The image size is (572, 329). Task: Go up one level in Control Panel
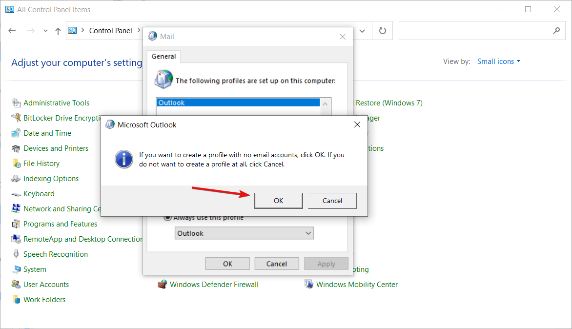(x=58, y=31)
